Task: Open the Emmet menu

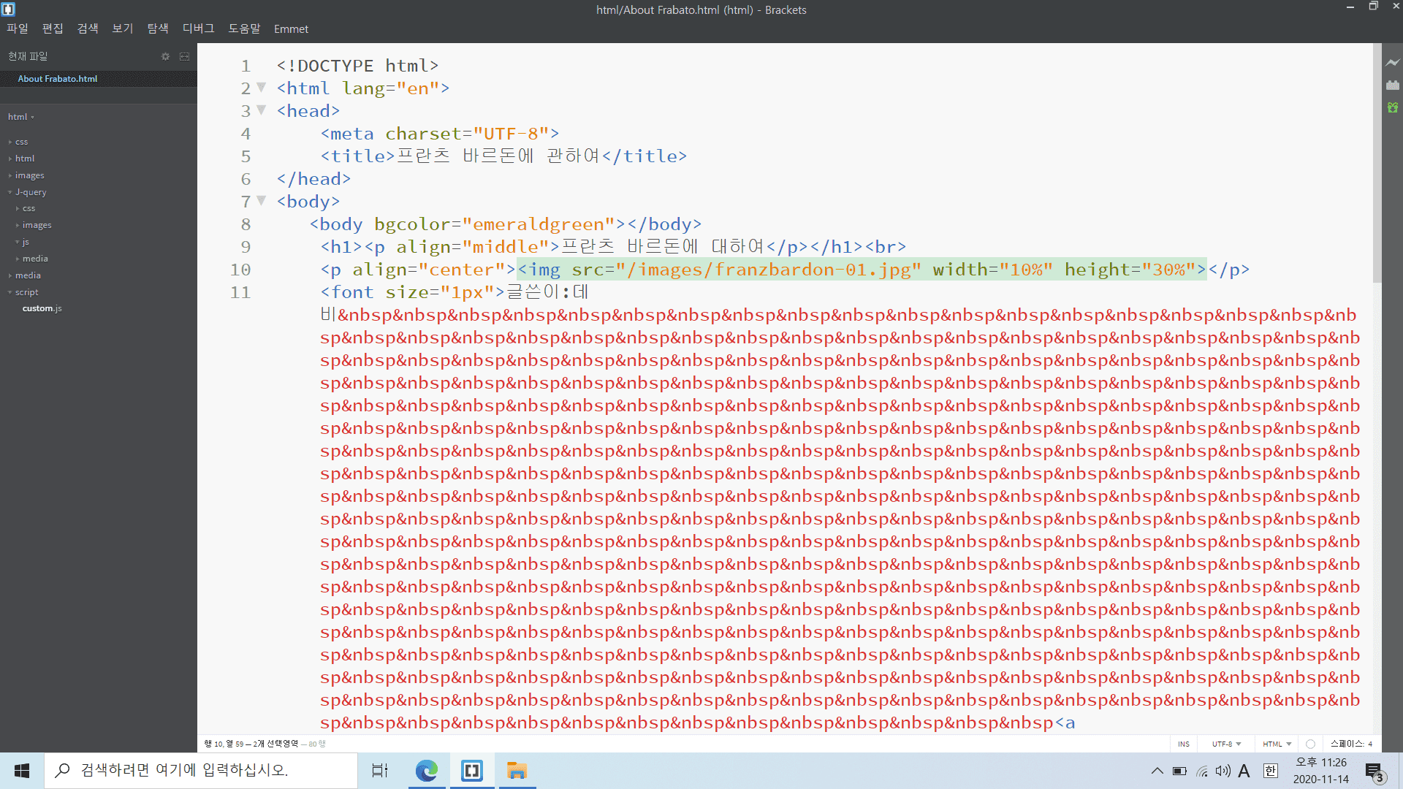Action: coord(291,28)
